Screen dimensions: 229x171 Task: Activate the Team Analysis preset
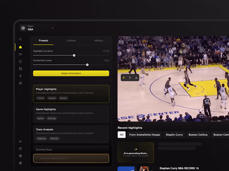click(x=71, y=134)
